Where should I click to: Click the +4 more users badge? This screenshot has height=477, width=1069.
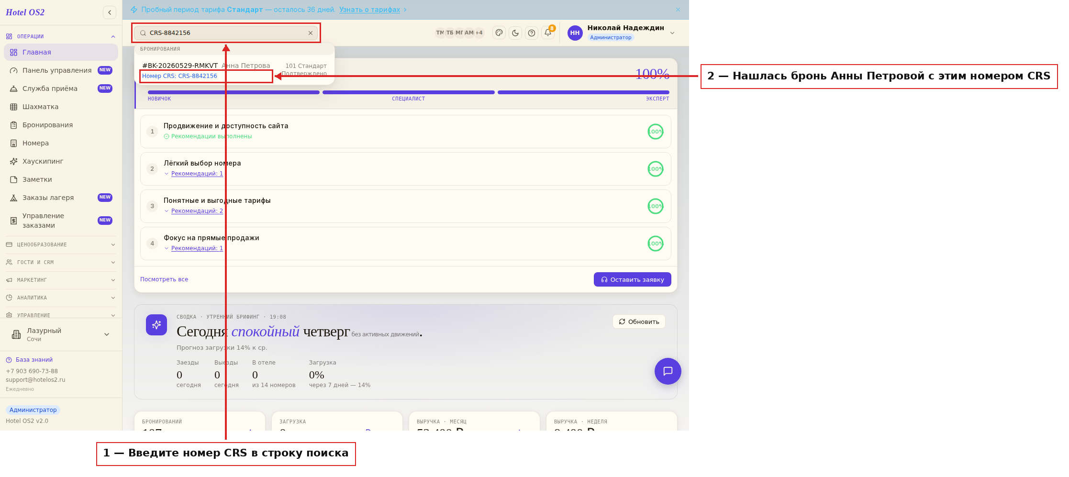(x=479, y=33)
